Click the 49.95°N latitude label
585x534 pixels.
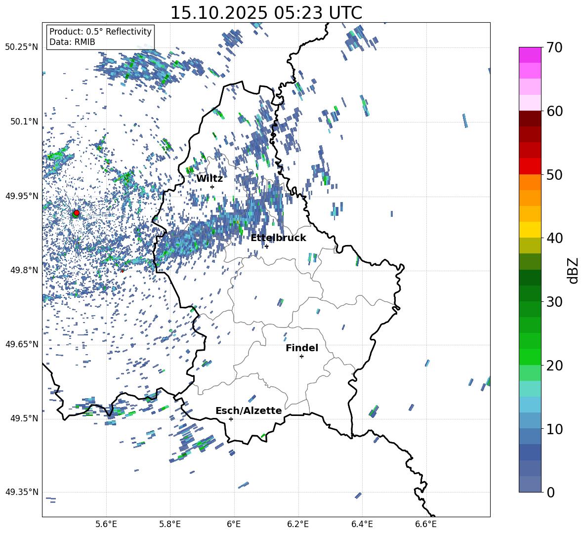coord(22,196)
